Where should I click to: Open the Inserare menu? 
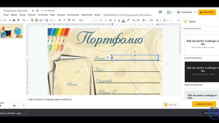pyautogui.click(x=31, y=15)
